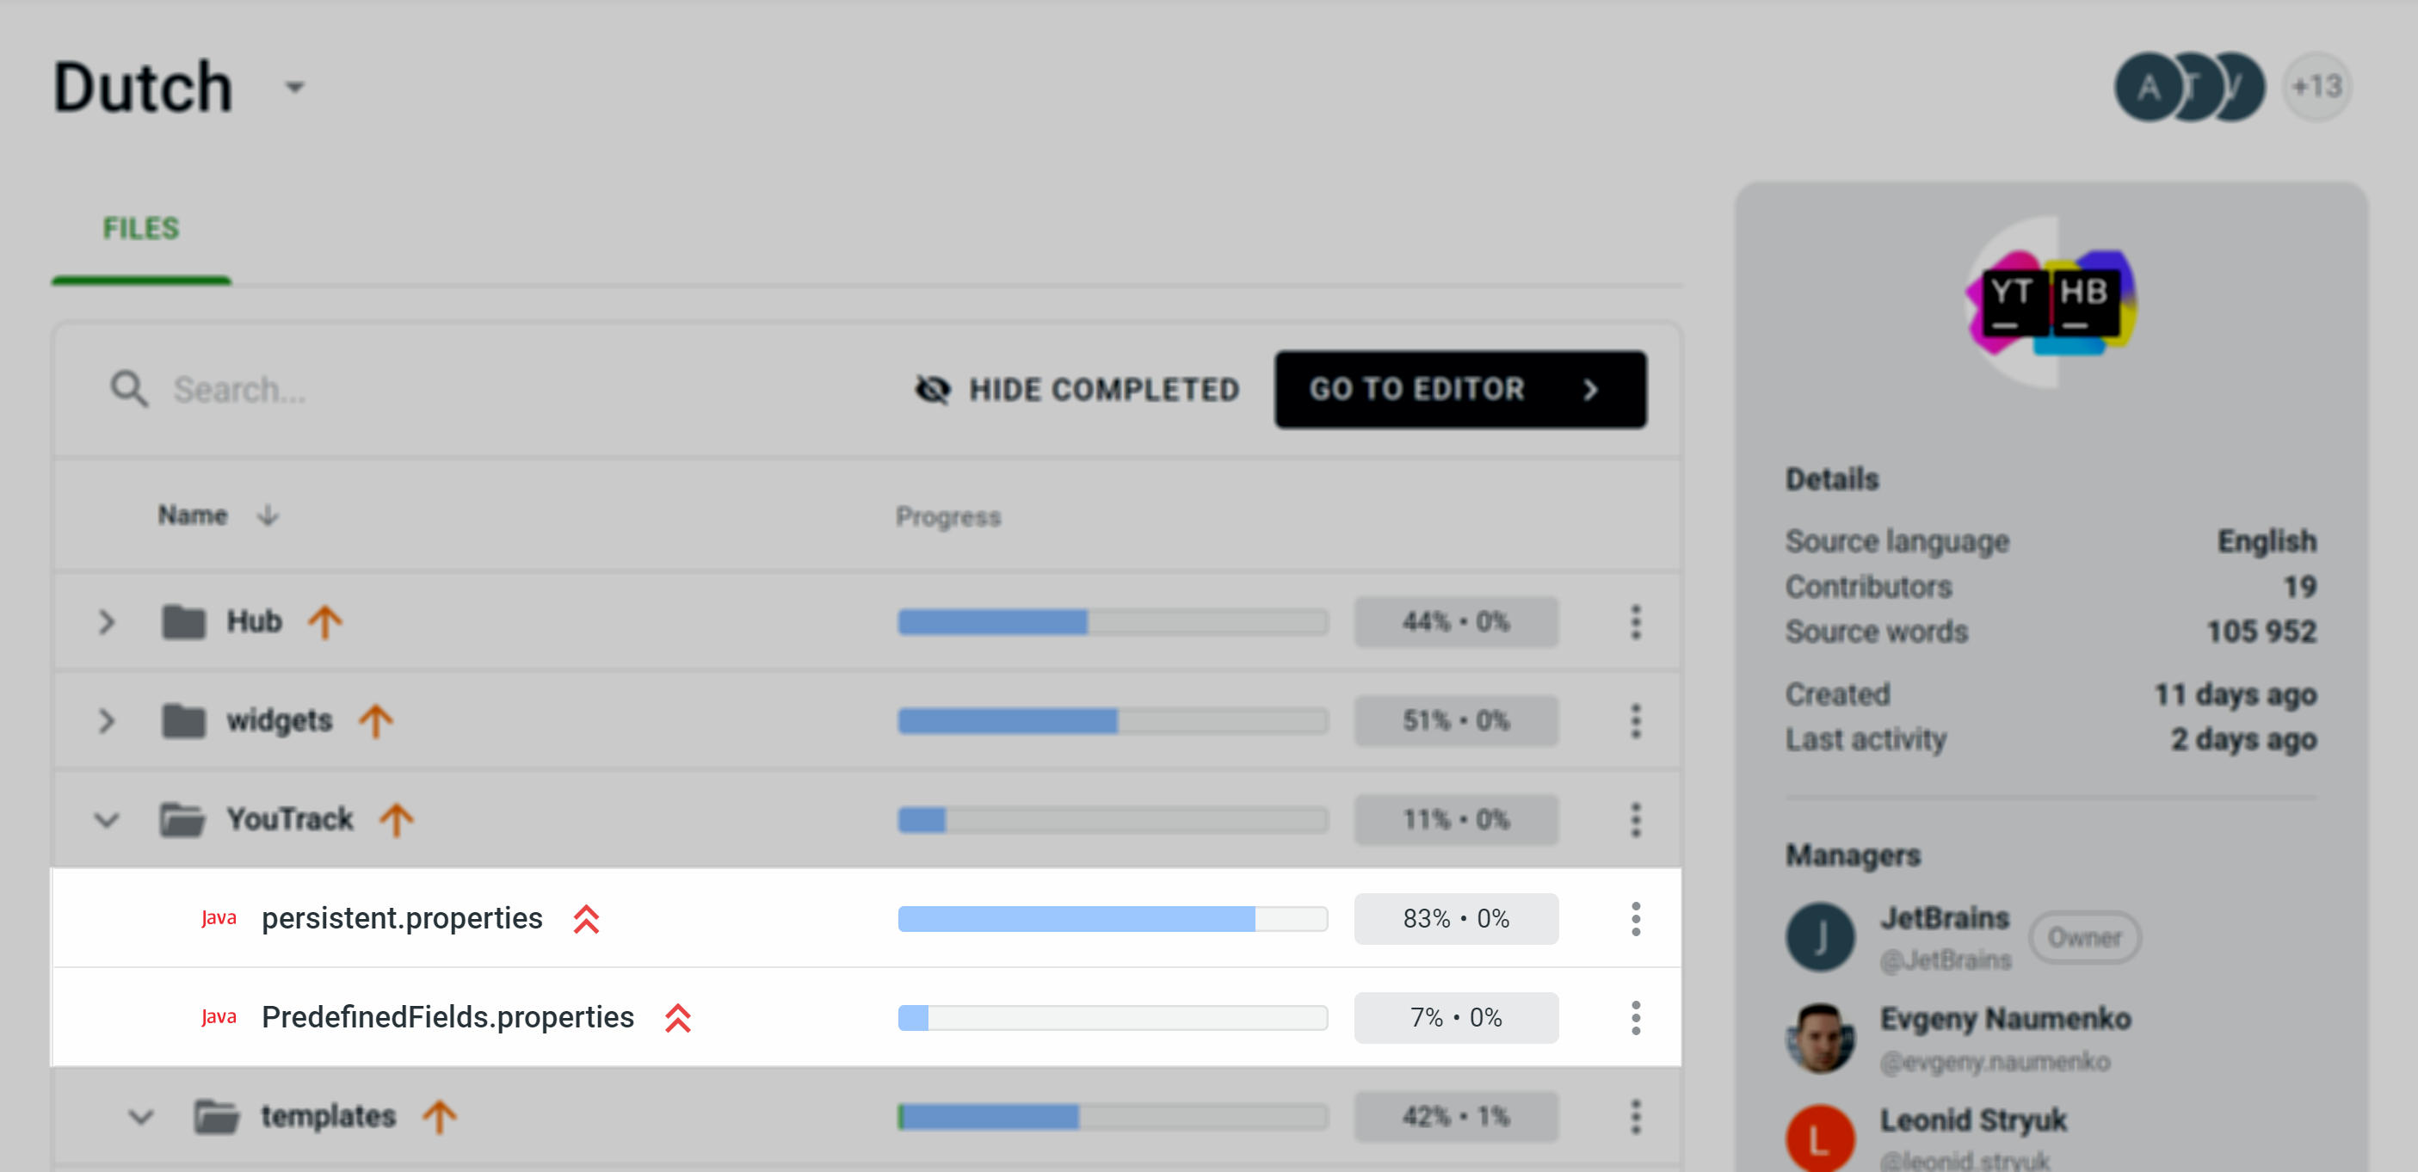Toggle Name column sort order arrow
Screen dimensions: 2418x1172
(268, 515)
